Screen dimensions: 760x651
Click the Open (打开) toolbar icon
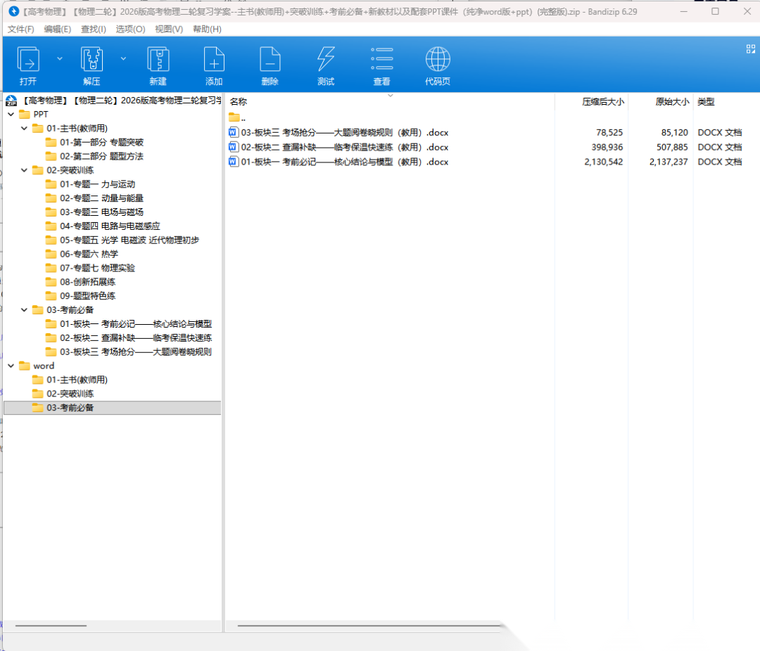(x=28, y=60)
